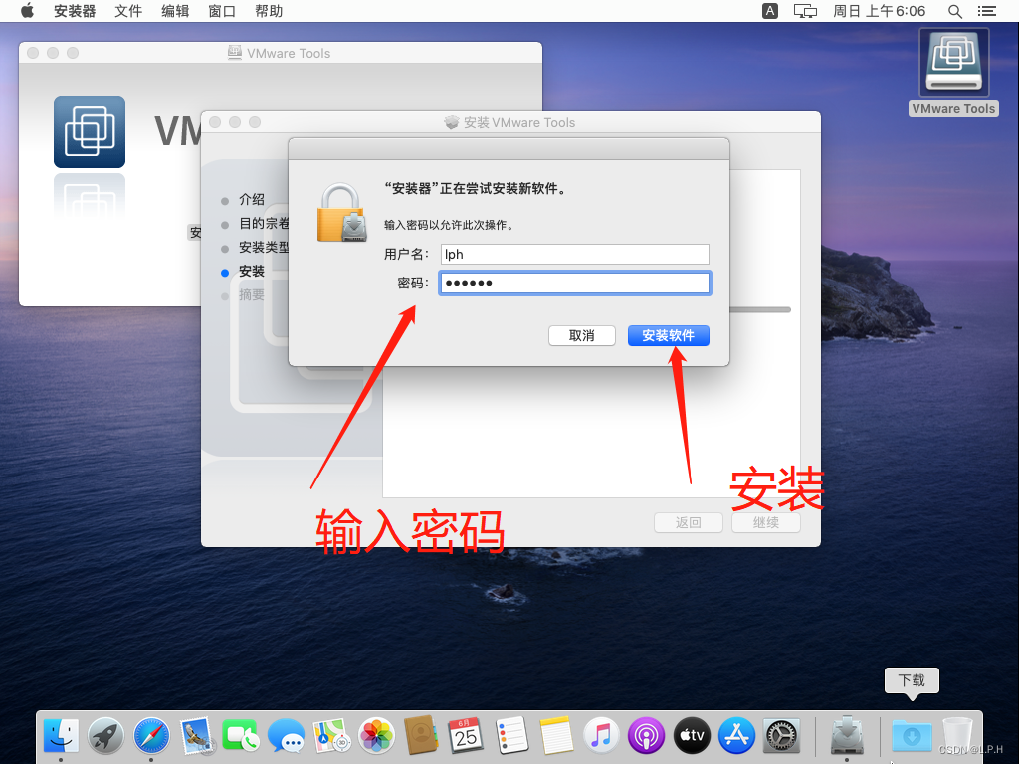The width and height of the screenshot is (1019, 764).
Task: Open the Apple menu
Action: [27, 11]
